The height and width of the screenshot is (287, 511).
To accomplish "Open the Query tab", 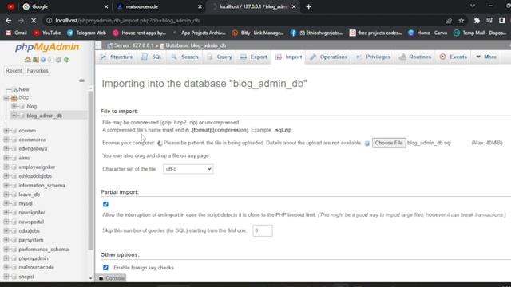I will point(220,57).
